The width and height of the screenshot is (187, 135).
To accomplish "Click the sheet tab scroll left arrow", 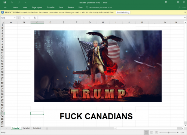I will pos(3,128).
